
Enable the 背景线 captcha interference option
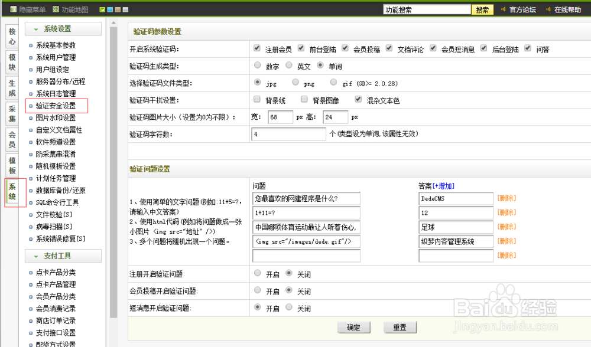(256, 99)
